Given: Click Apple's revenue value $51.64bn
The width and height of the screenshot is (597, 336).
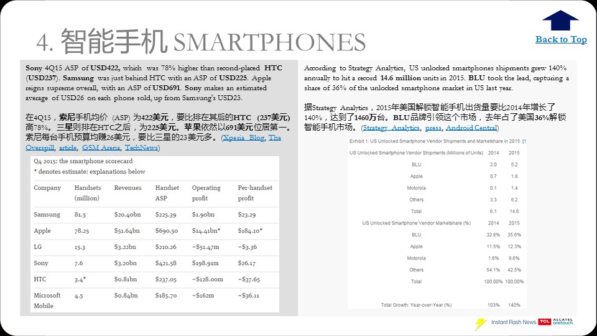Looking at the screenshot, I should click(127, 231).
